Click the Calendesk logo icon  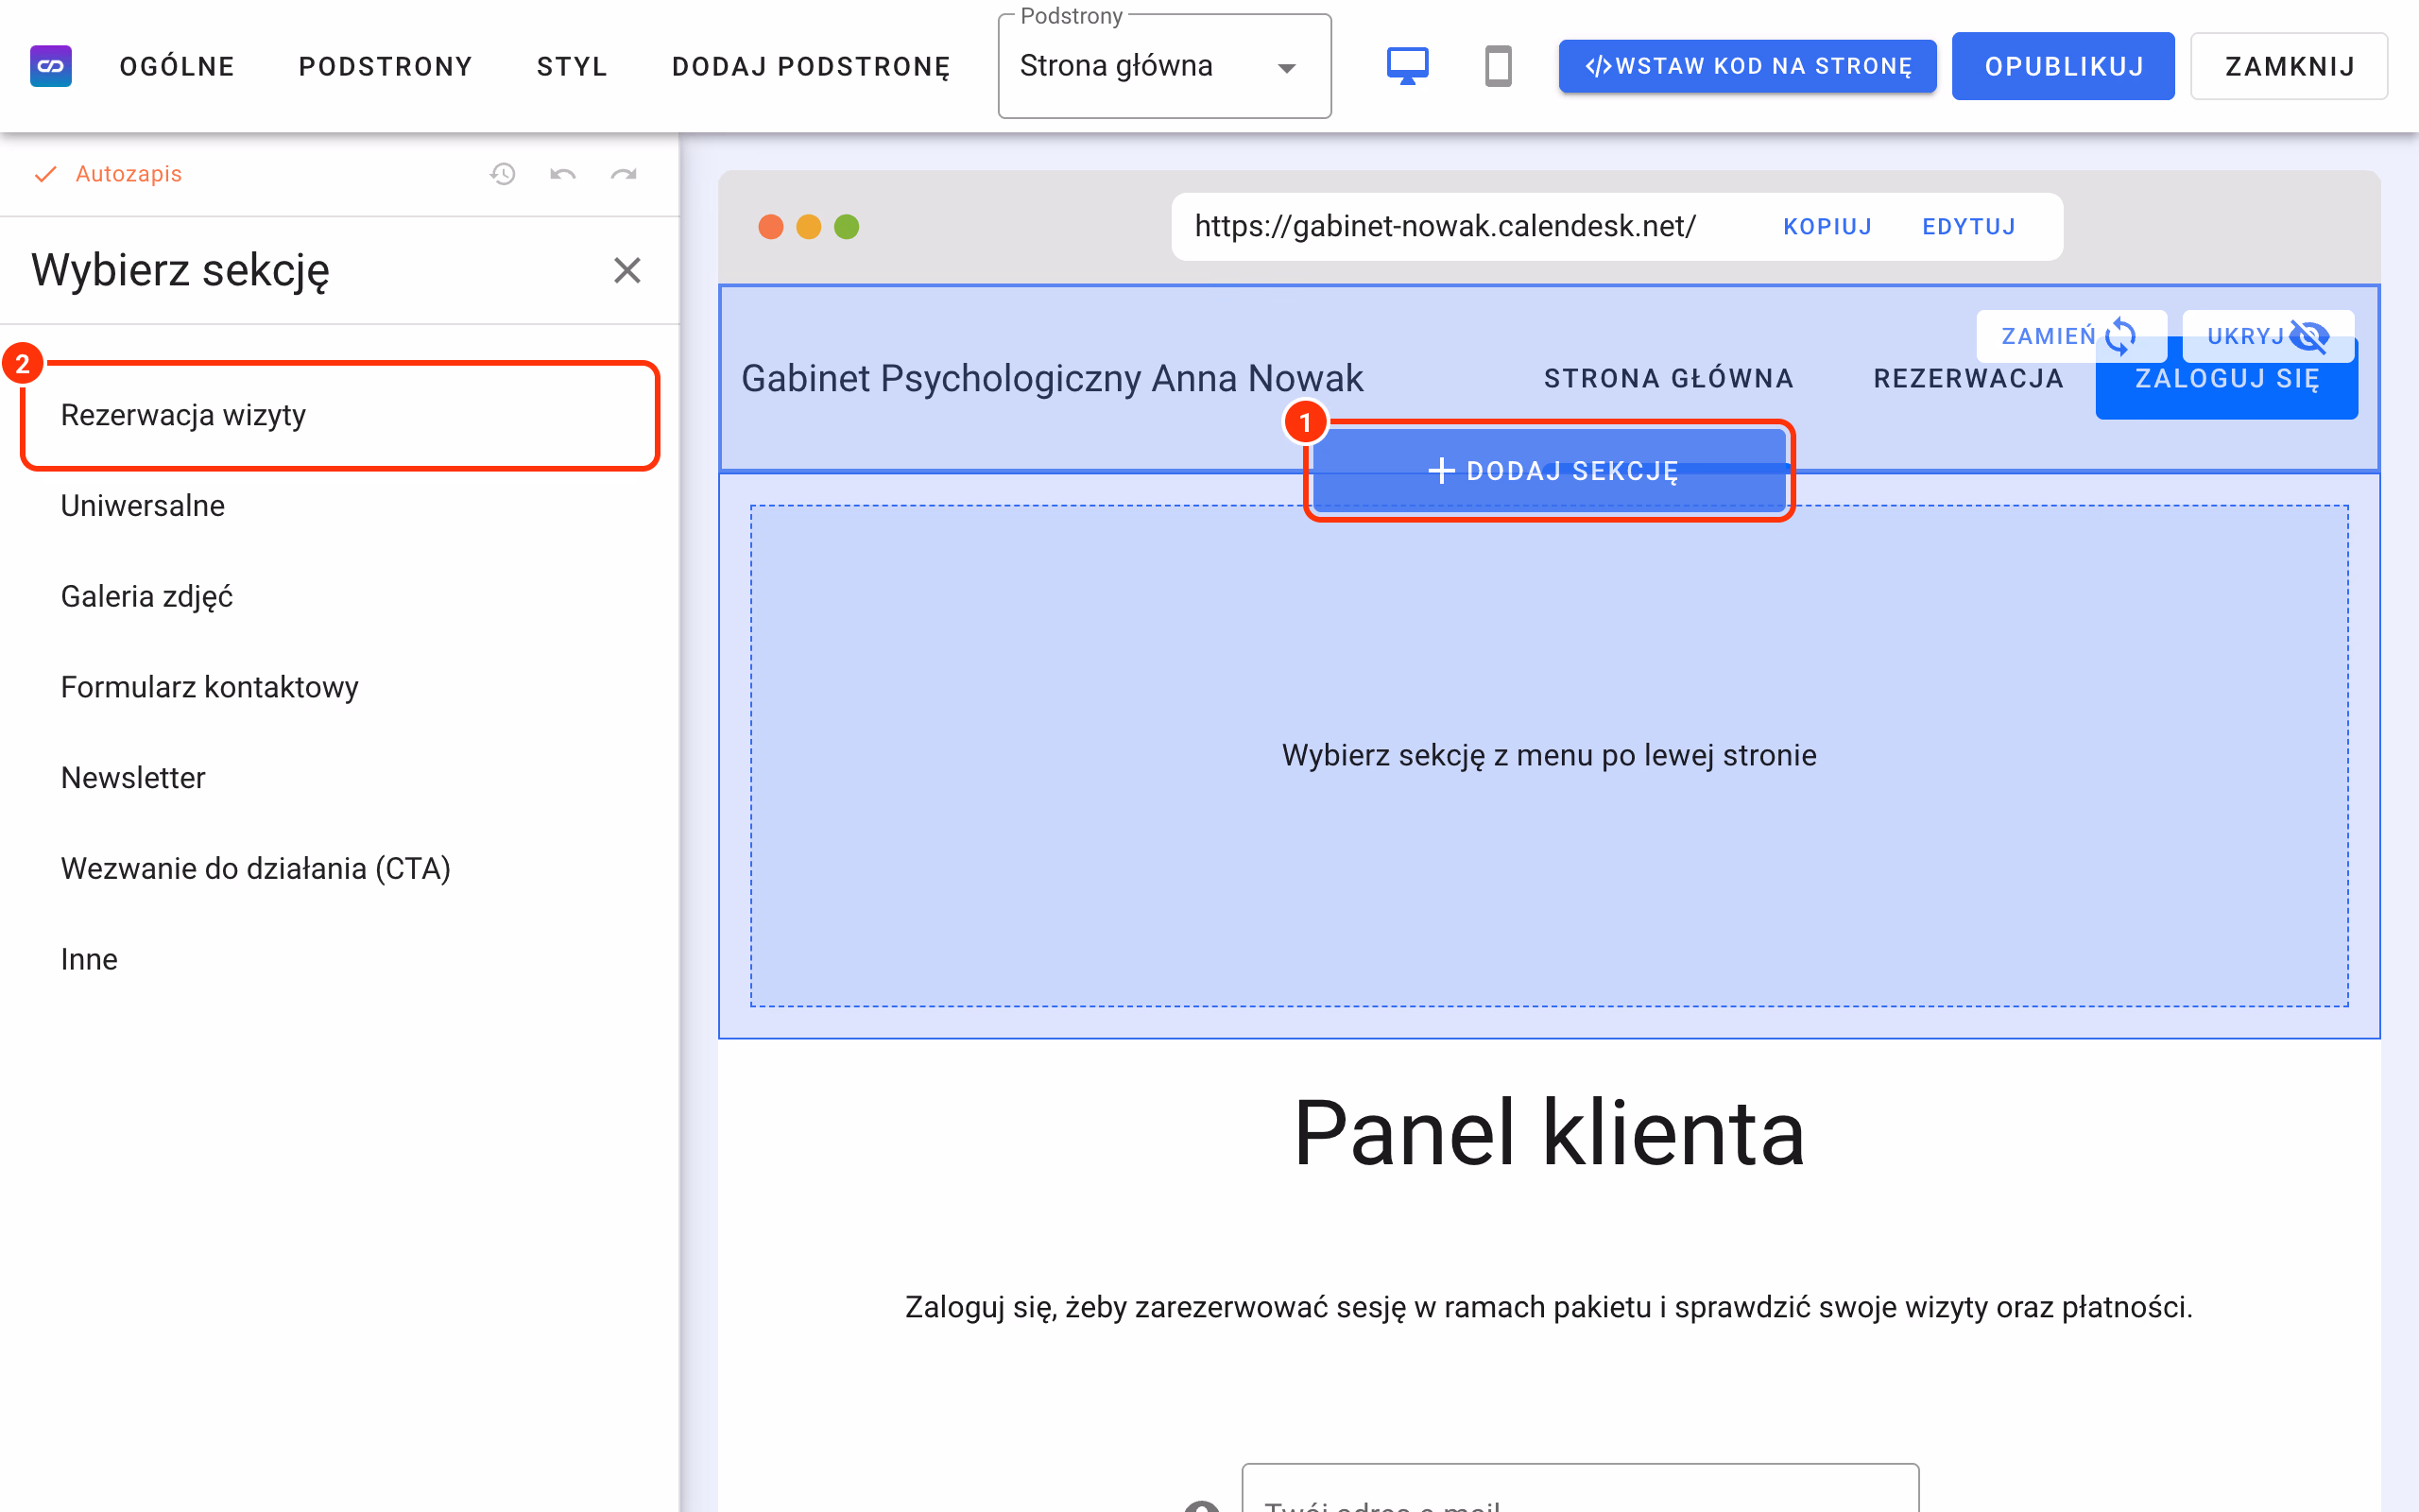coord(50,66)
